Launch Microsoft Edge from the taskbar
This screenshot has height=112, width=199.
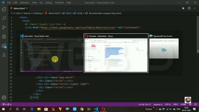[32, 109]
